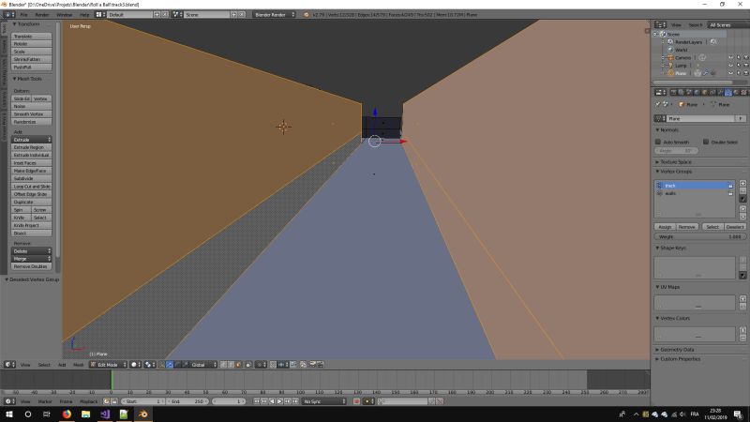This screenshot has width=750, height=422.
Task: Open the properties editor type selector
Action: [x=661, y=92]
